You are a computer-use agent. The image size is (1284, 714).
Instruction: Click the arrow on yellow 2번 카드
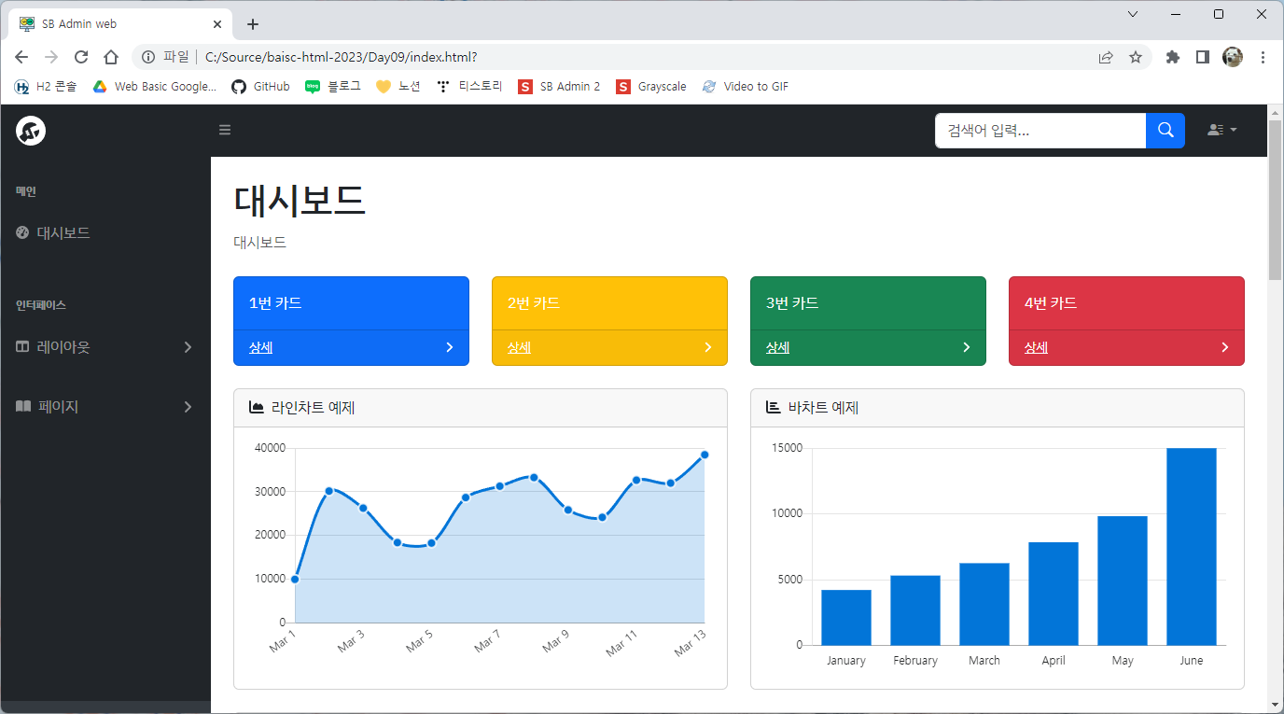[x=708, y=347]
